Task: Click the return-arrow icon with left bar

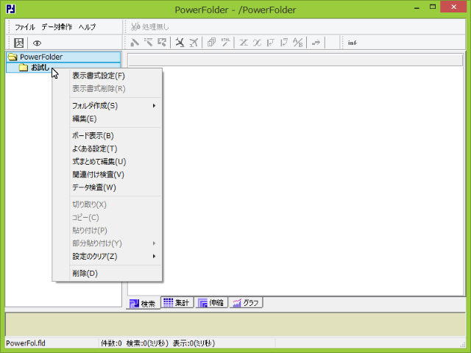Action: [x=270, y=43]
